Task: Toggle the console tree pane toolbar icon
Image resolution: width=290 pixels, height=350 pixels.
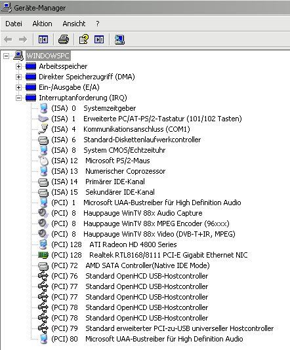Action: (43, 40)
